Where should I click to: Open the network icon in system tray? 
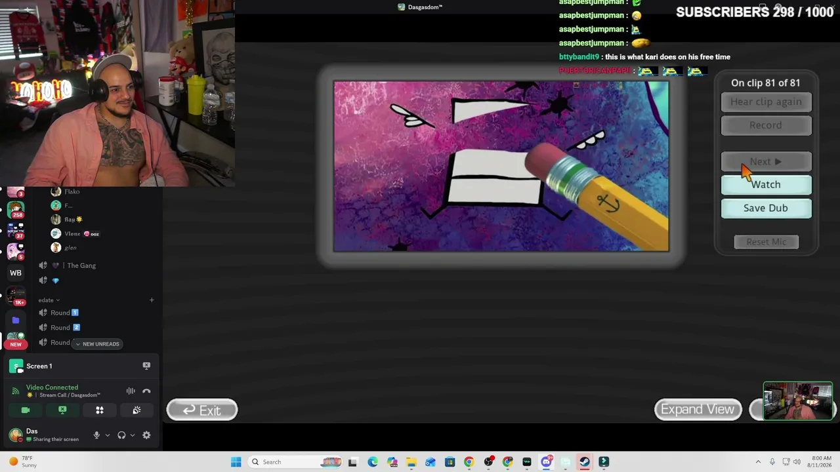(786, 462)
